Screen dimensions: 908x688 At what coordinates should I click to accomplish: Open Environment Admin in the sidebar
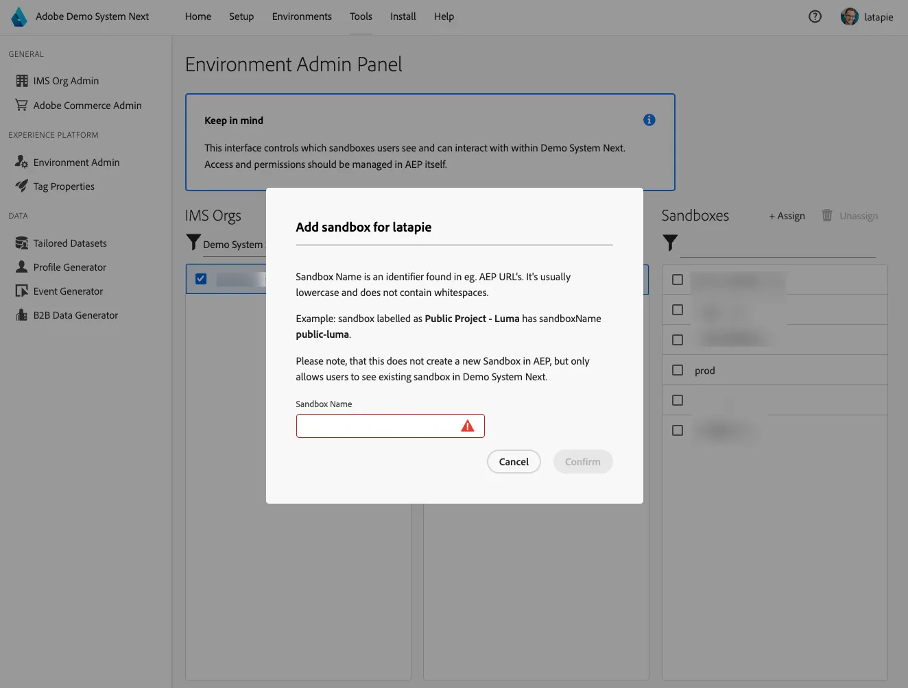pyautogui.click(x=76, y=162)
